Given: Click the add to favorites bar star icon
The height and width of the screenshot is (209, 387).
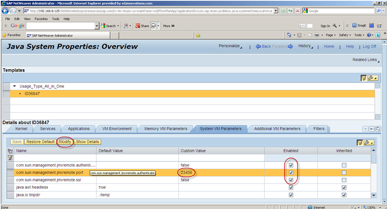Looking at the screenshot, I should click(x=198, y=35).
